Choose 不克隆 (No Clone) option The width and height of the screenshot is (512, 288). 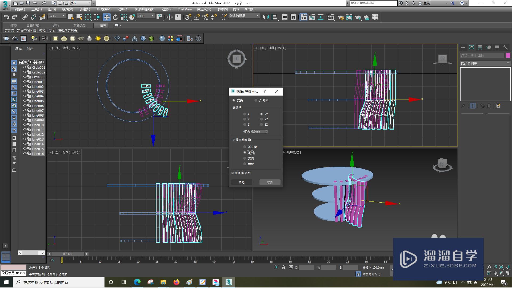[x=245, y=147]
